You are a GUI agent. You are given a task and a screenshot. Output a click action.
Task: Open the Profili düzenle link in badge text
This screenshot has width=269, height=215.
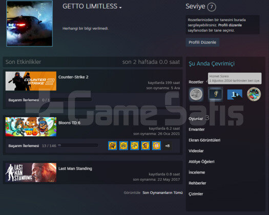(230, 25)
